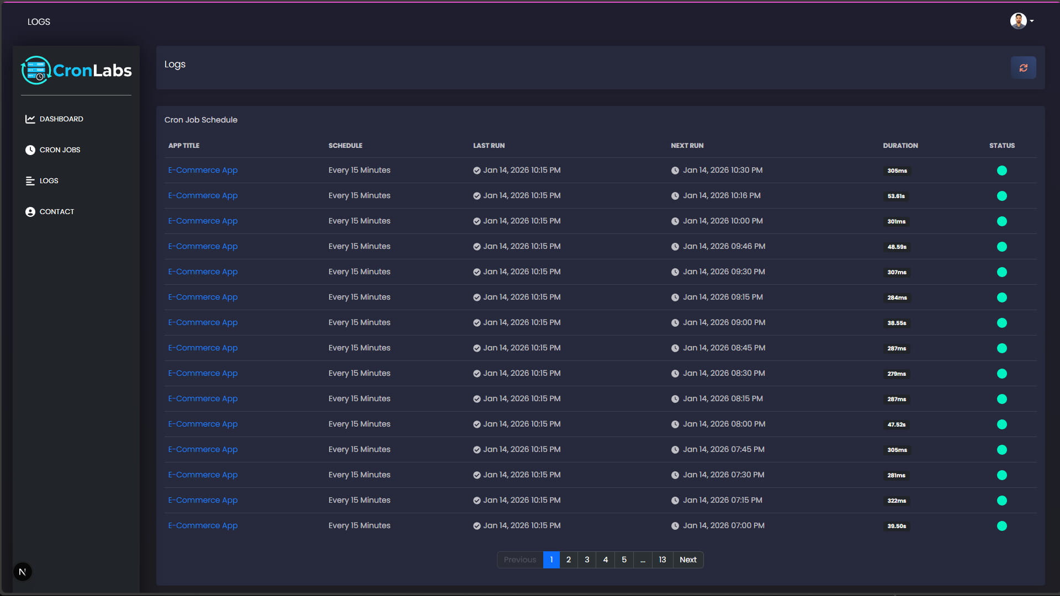Click the Cron Jobs clock icon
The height and width of the screenshot is (596, 1060).
coord(30,150)
